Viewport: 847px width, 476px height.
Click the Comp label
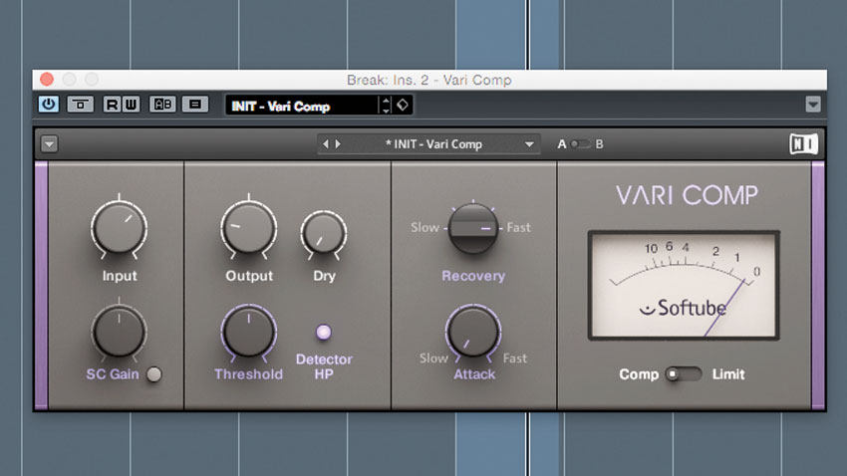point(639,374)
